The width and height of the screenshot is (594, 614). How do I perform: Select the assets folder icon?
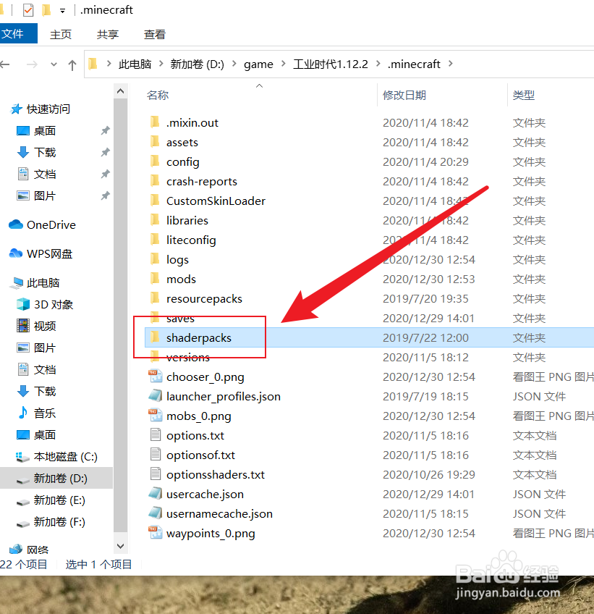[x=155, y=141]
